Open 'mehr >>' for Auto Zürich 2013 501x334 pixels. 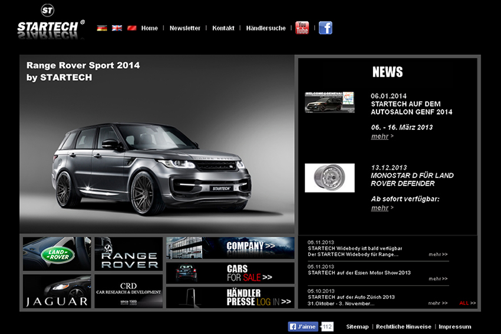(438, 303)
